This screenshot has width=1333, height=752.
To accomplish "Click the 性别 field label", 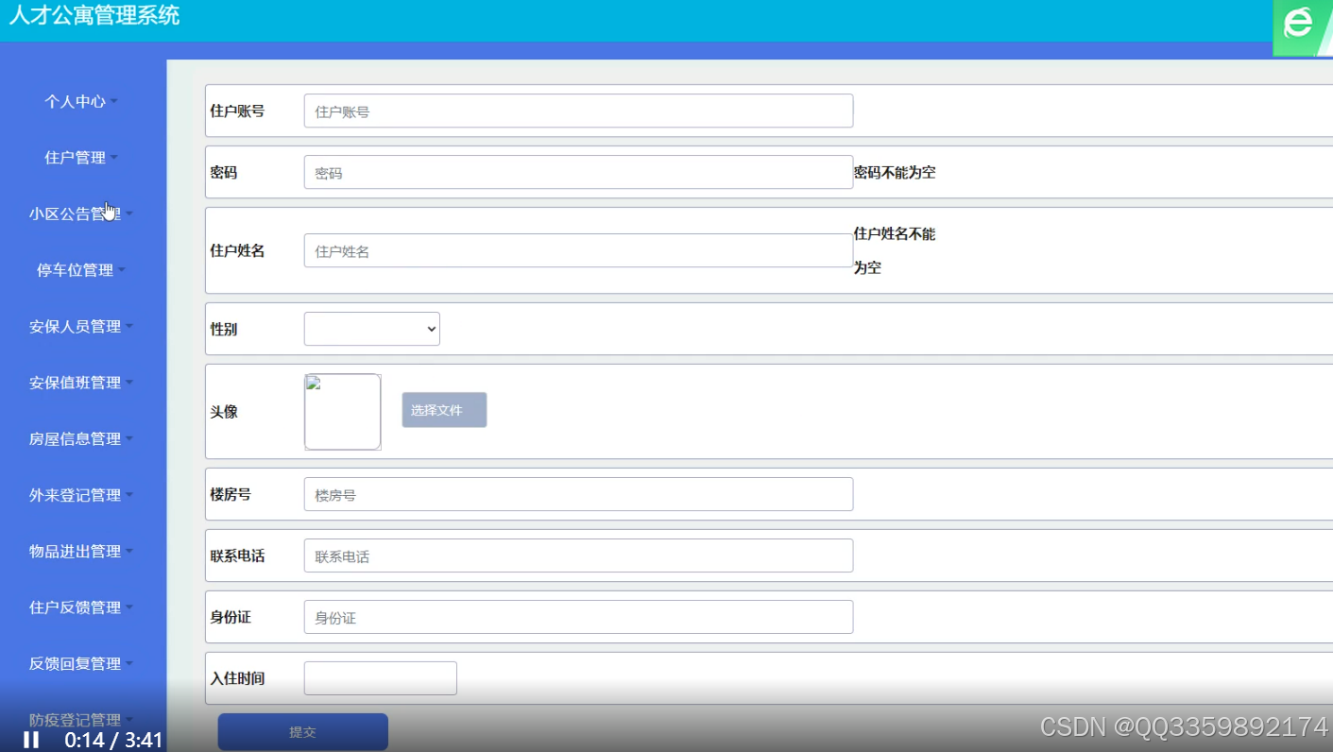I will tap(224, 329).
